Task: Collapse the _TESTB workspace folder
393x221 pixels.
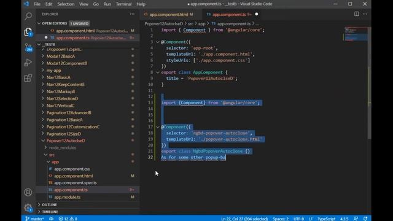Action: coord(39,44)
